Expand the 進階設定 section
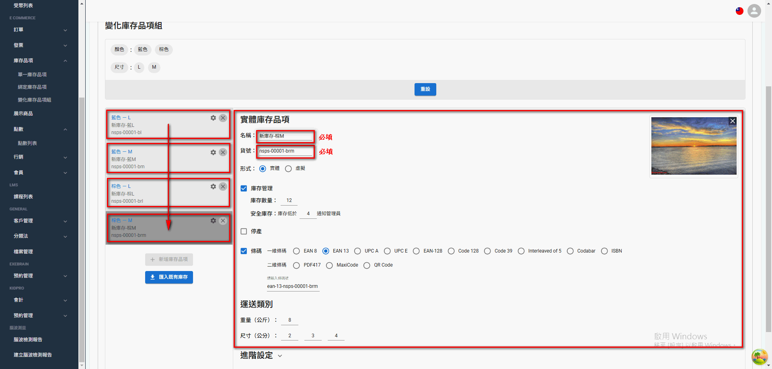 261,355
